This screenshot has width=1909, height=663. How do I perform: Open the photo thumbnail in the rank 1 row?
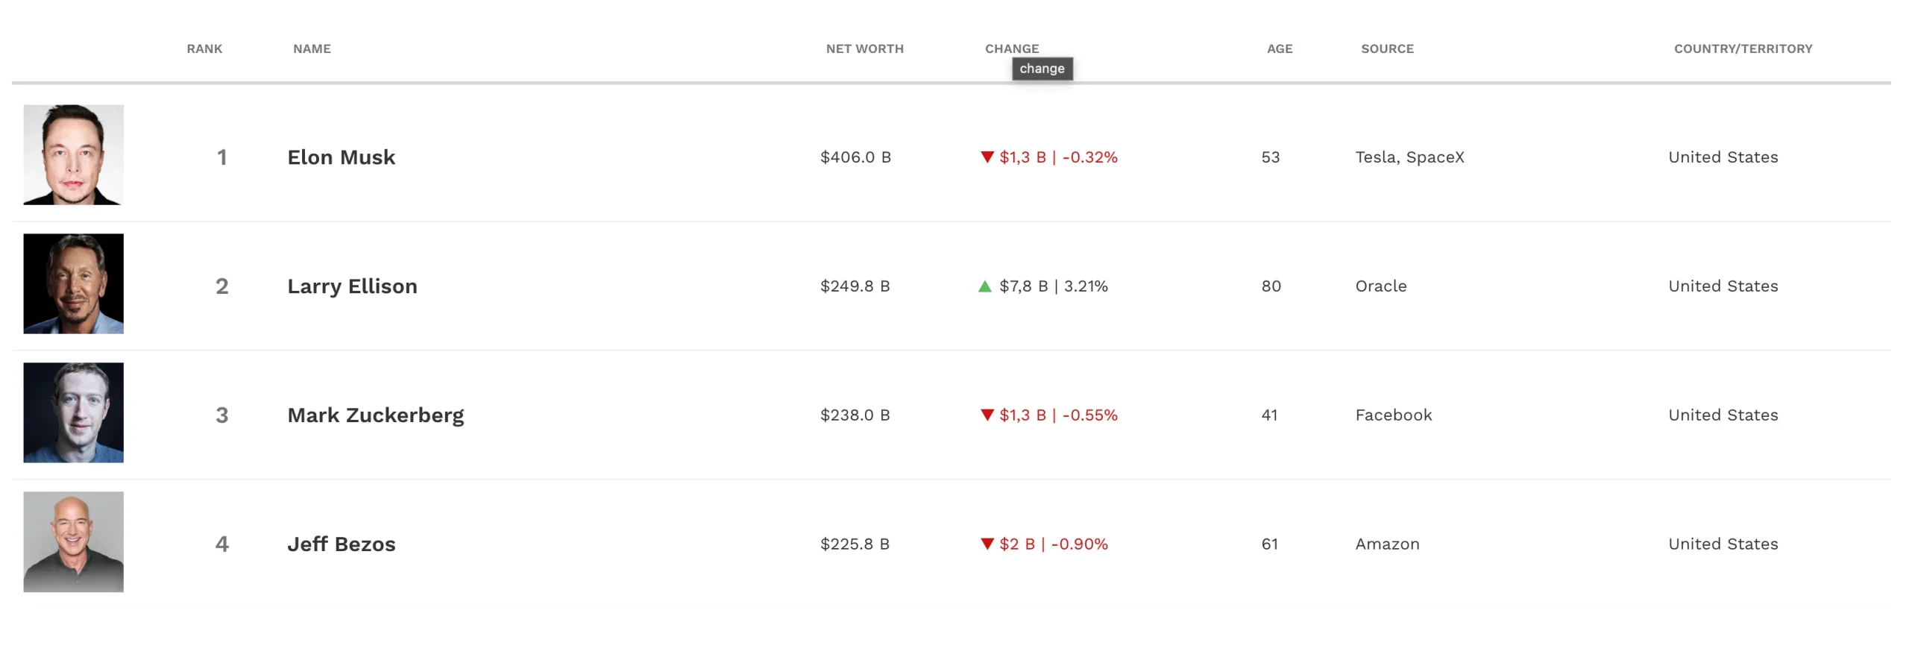(73, 154)
